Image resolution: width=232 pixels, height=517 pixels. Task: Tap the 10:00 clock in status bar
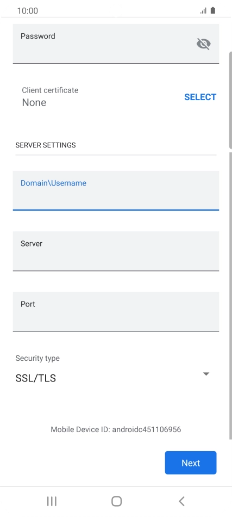point(27,10)
